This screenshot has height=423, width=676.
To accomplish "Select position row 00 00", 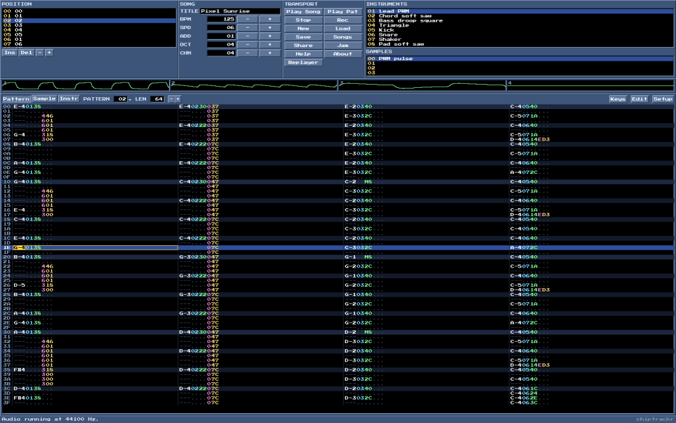I will 89,11.
